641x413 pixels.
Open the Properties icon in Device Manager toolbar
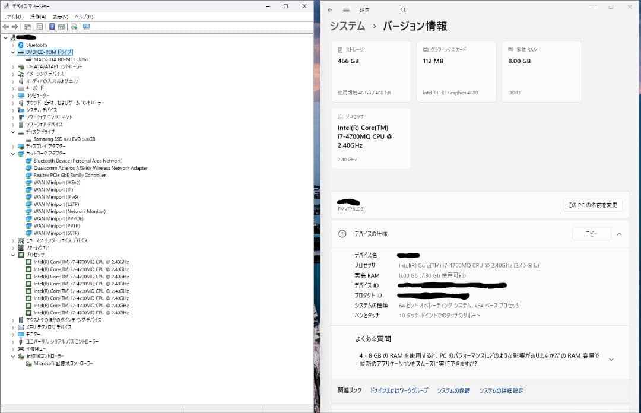[x=39, y=27]
